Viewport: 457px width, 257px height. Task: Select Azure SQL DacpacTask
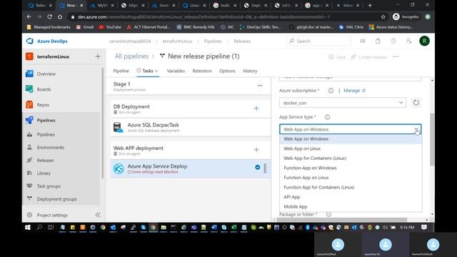(x=191, y=127)
